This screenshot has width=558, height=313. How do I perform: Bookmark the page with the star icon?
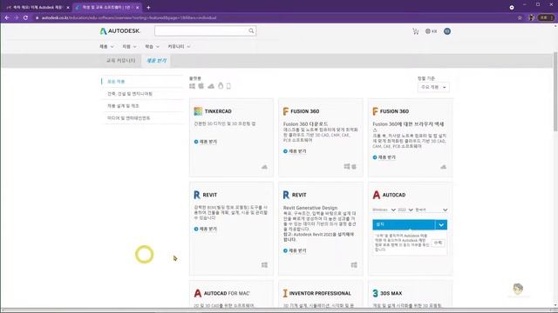click(x=520, y=17)
